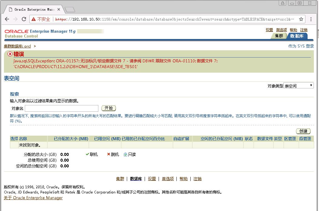Select the Oracle Enterprise Manager browser tab
The width and height of the screenshot is (319, 211).
(x=34, y=9)
